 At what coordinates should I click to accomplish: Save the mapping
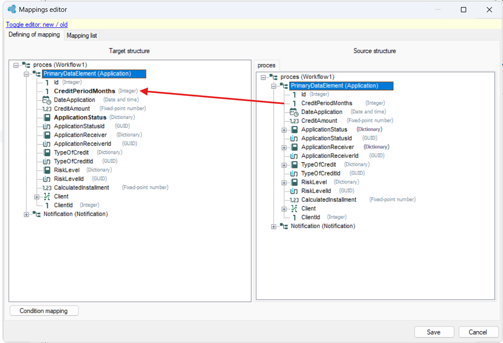click(x=434, y=332)
